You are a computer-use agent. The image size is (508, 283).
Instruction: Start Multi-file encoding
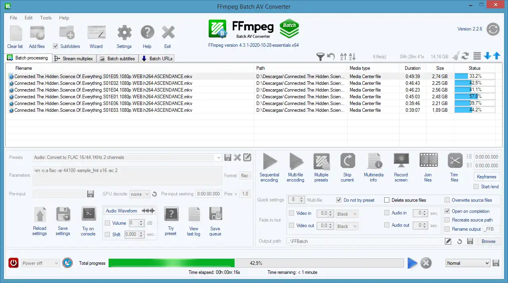click(296, 162)
